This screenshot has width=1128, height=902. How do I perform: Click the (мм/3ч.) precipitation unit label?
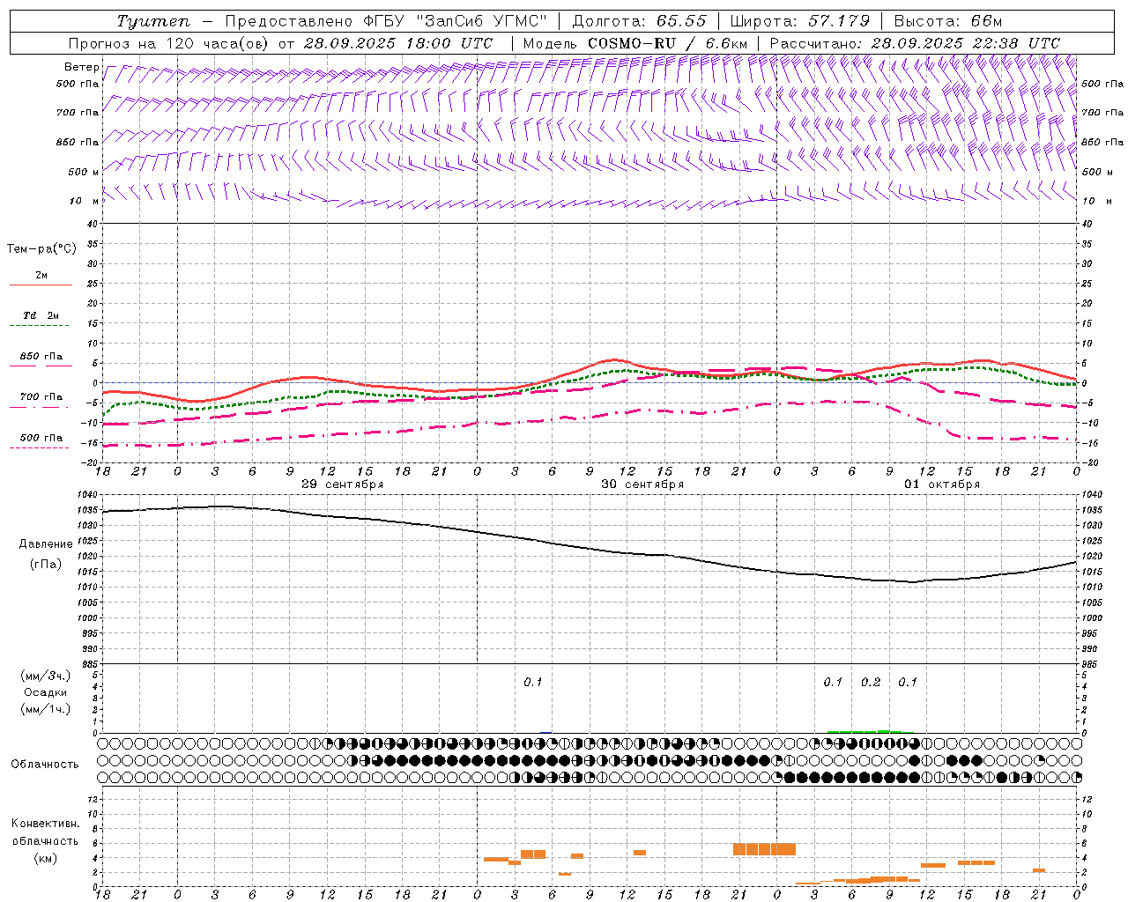point(45,676)
